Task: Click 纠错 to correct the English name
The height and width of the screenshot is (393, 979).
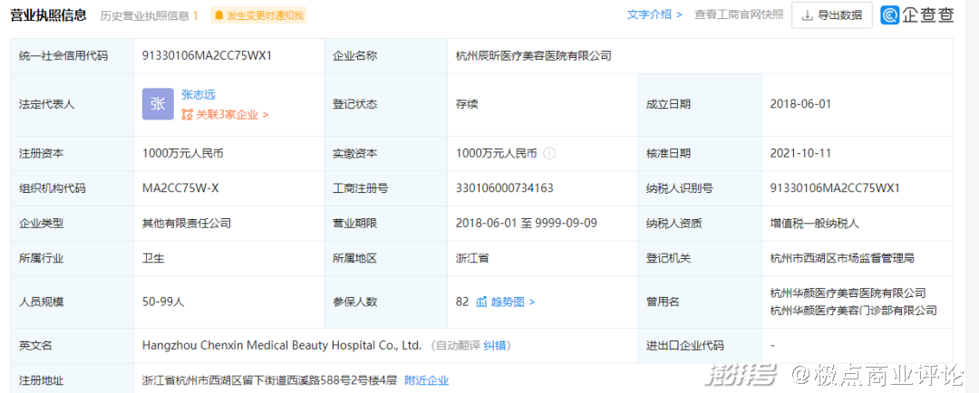Action: click(x=494, y=345)
